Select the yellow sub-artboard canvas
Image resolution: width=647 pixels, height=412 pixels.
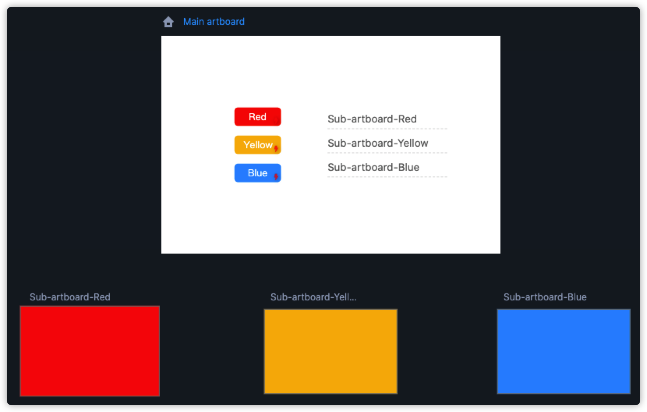click(331, 352)
